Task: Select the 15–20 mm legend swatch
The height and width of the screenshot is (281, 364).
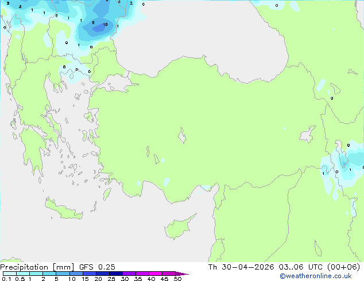Action: point(90,274)
